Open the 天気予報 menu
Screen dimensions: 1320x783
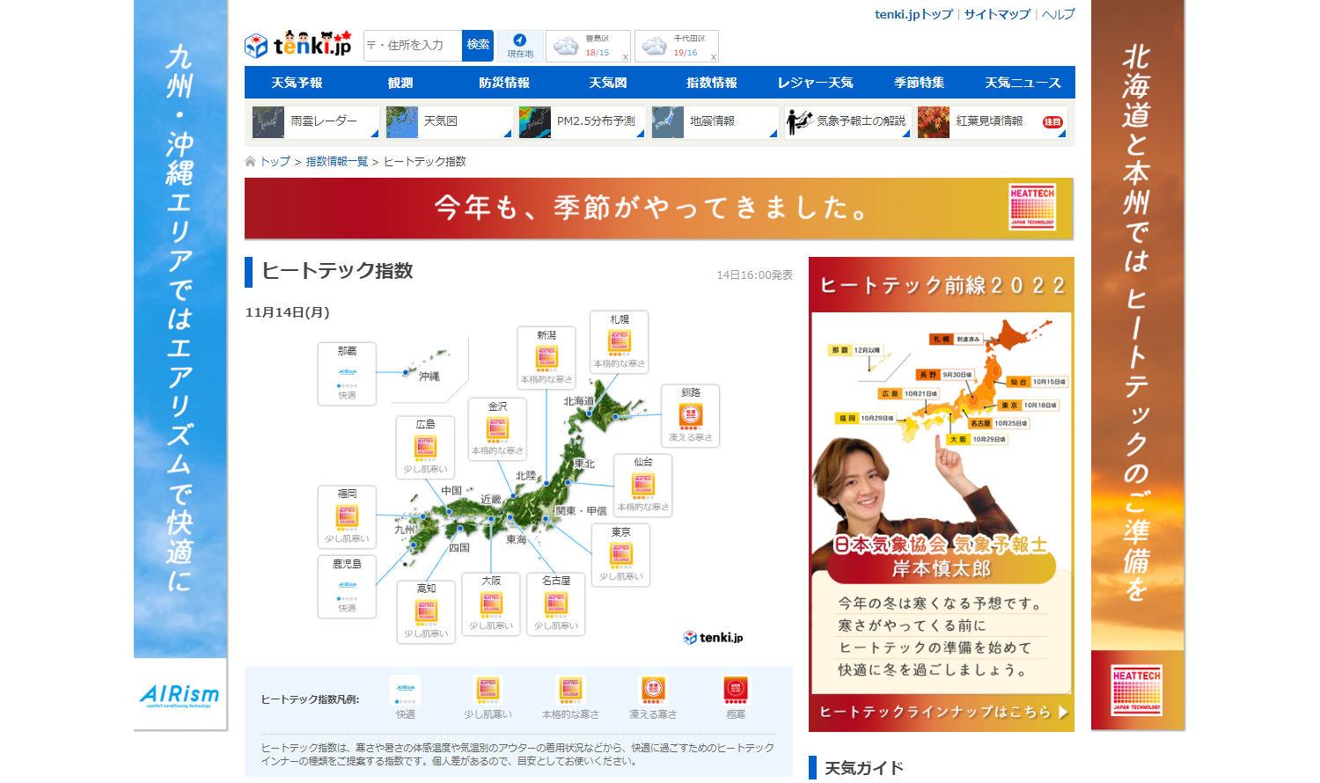coord(297,83)
